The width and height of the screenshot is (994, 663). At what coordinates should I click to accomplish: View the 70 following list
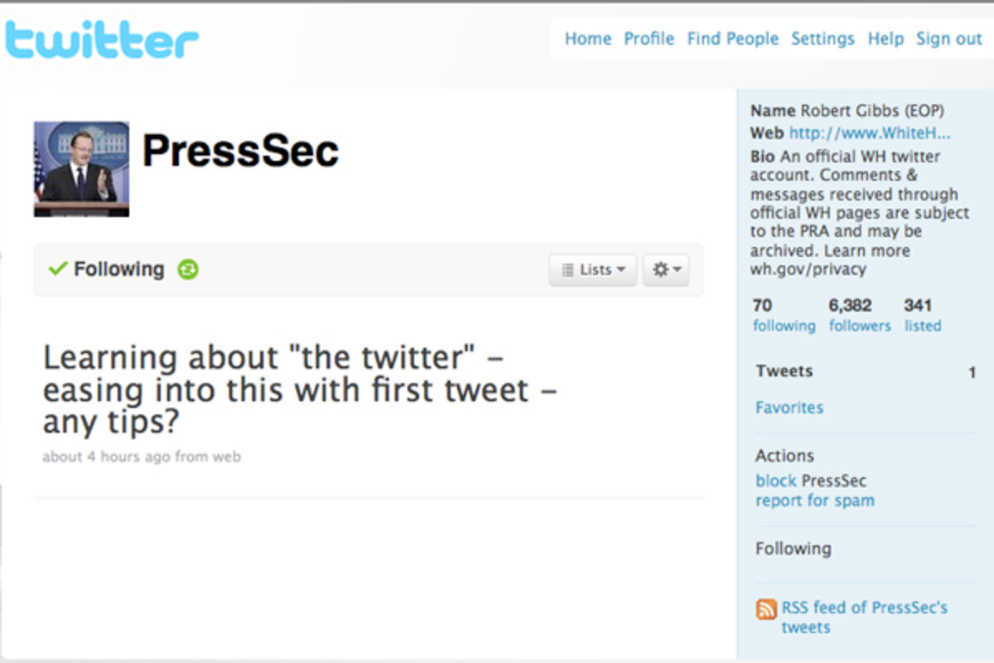tap(784, 326)
